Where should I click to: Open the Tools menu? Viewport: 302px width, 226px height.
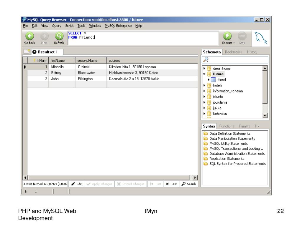click(x=81, y=26)
